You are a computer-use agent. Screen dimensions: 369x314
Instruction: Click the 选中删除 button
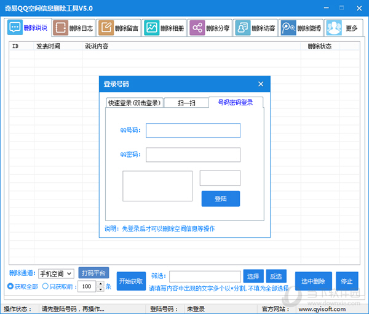[x=314, y=281]
